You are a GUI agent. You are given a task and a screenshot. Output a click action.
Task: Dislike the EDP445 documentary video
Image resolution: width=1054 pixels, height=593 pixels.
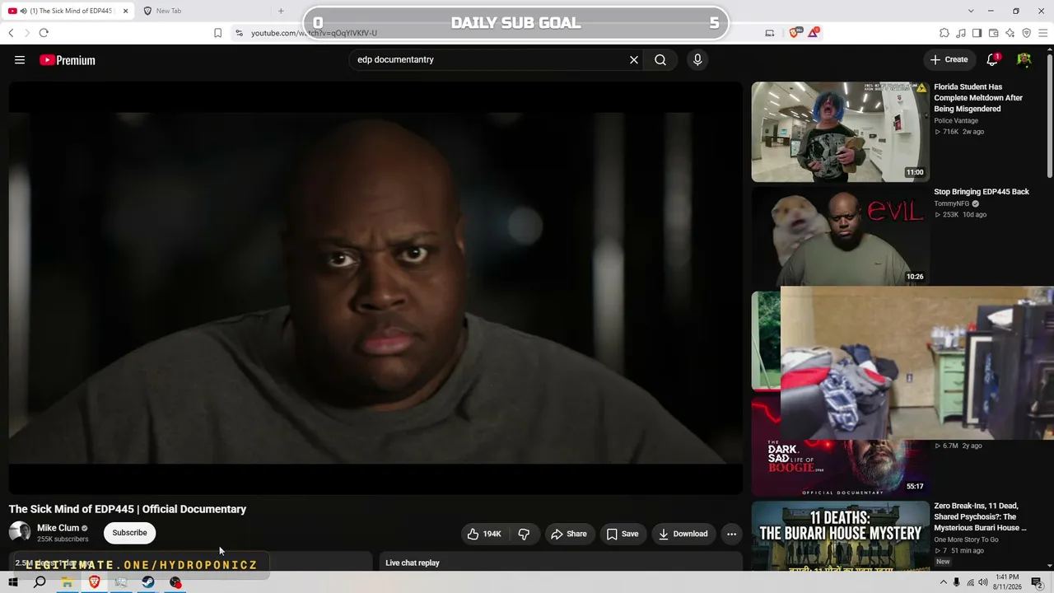coord(524,534)
